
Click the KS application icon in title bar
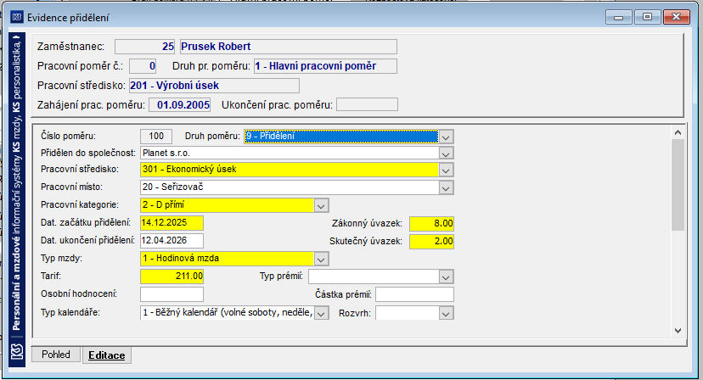[17, 18]
